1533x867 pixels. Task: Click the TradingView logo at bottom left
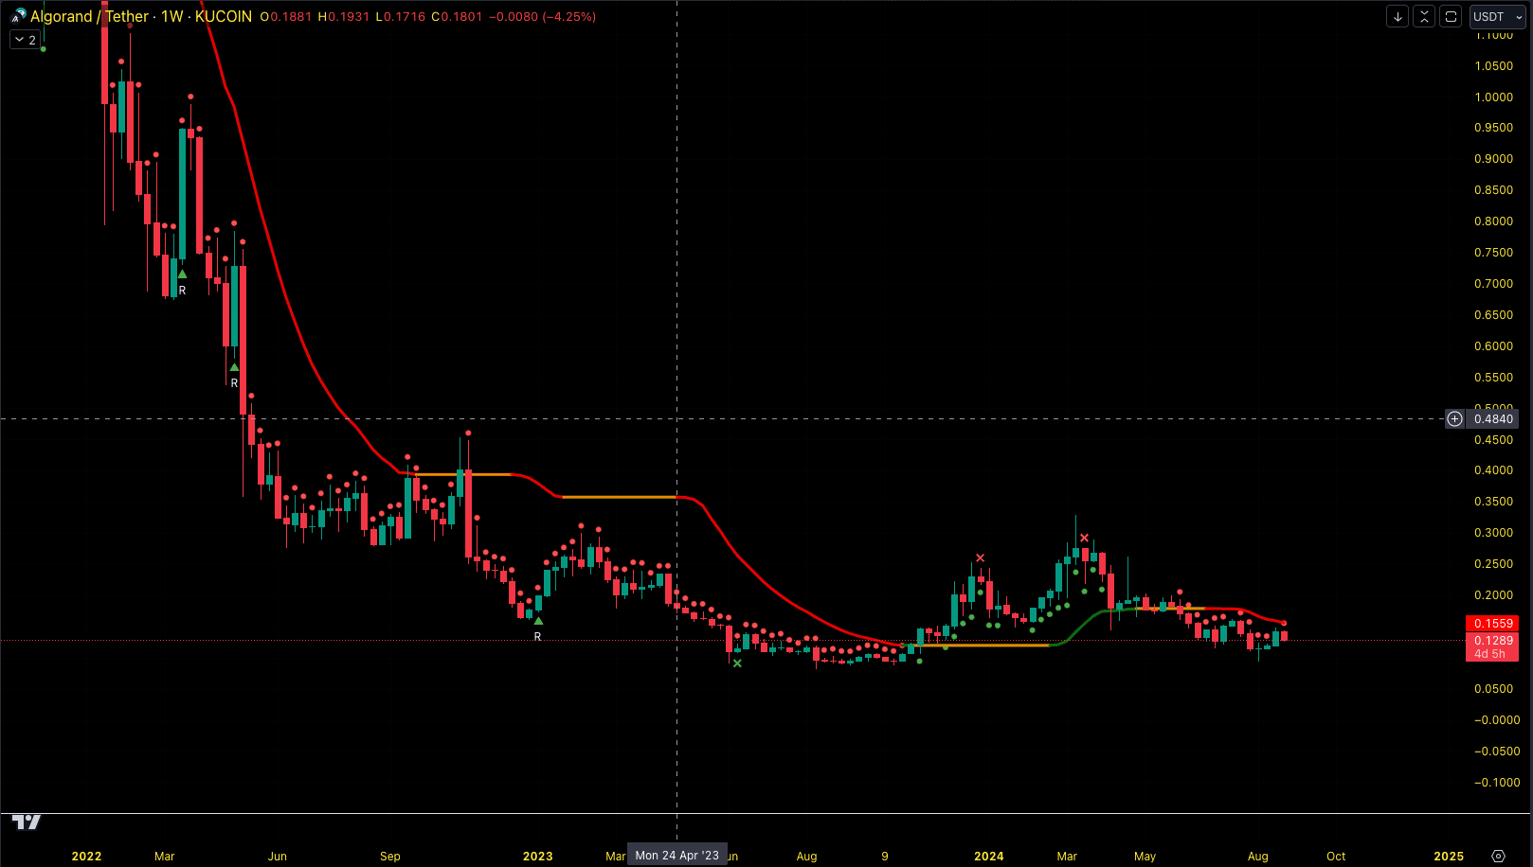pyautogui.click(x=27, y=822)
